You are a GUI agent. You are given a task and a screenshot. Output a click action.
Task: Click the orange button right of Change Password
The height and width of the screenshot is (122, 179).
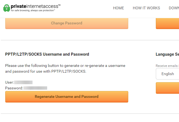click(167, 23)
